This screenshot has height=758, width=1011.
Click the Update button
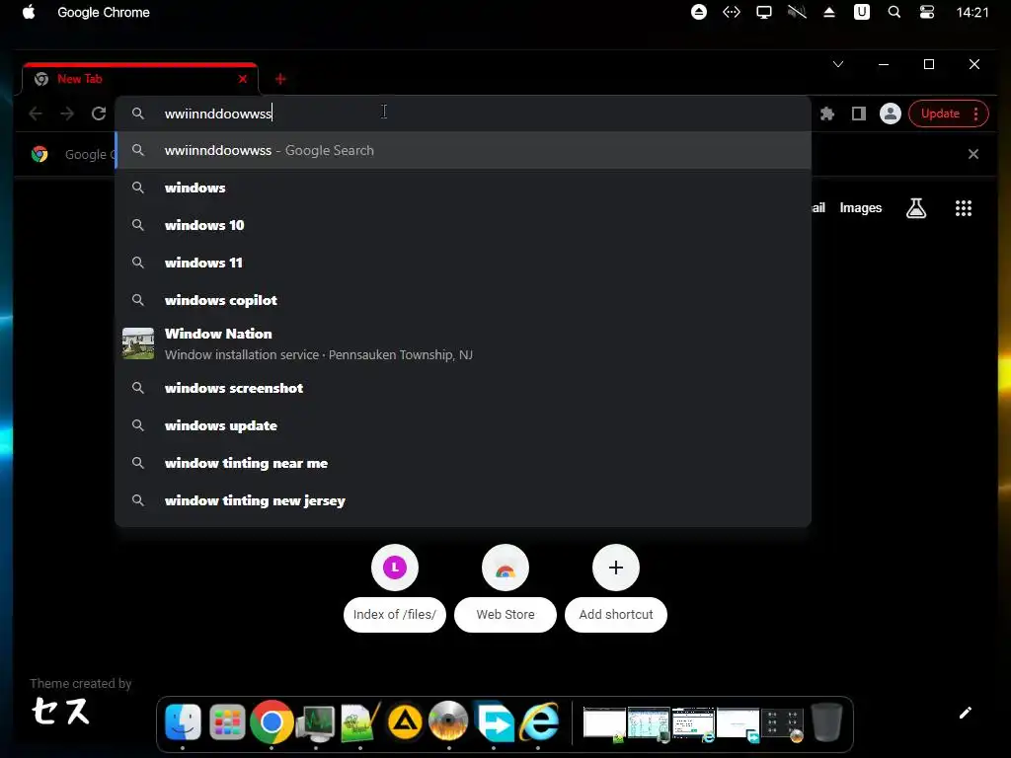[940, 114]
